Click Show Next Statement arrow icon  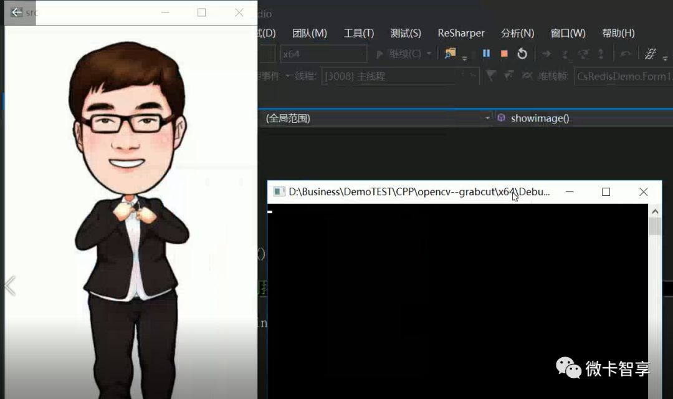tap(547, 54)
